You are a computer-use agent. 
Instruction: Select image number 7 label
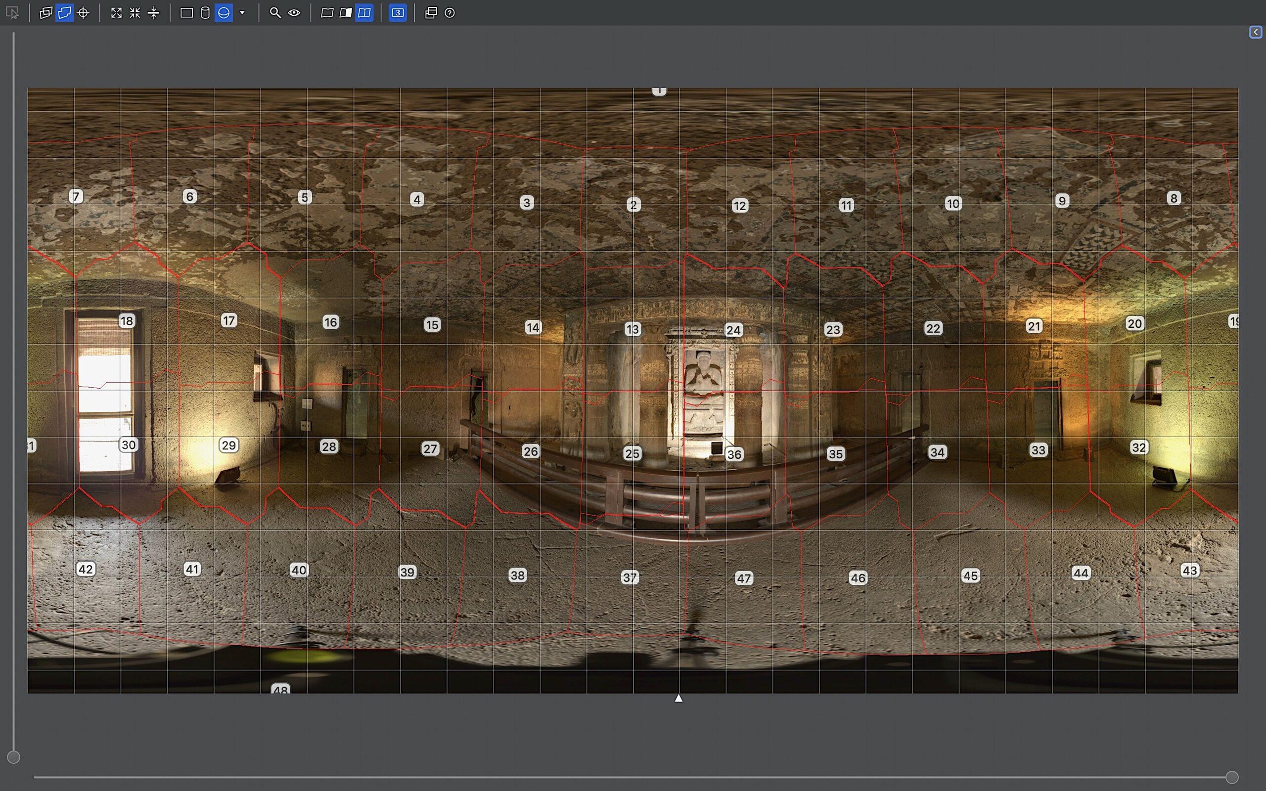coord(76,197)
